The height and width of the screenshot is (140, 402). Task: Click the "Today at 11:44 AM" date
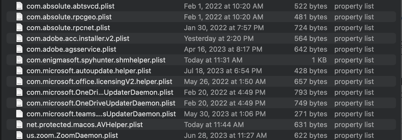(x=214, y=125)
